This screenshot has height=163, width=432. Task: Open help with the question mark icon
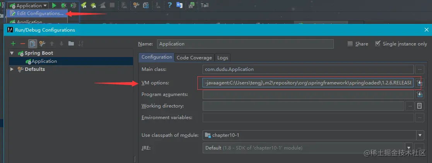pos(170,5)
